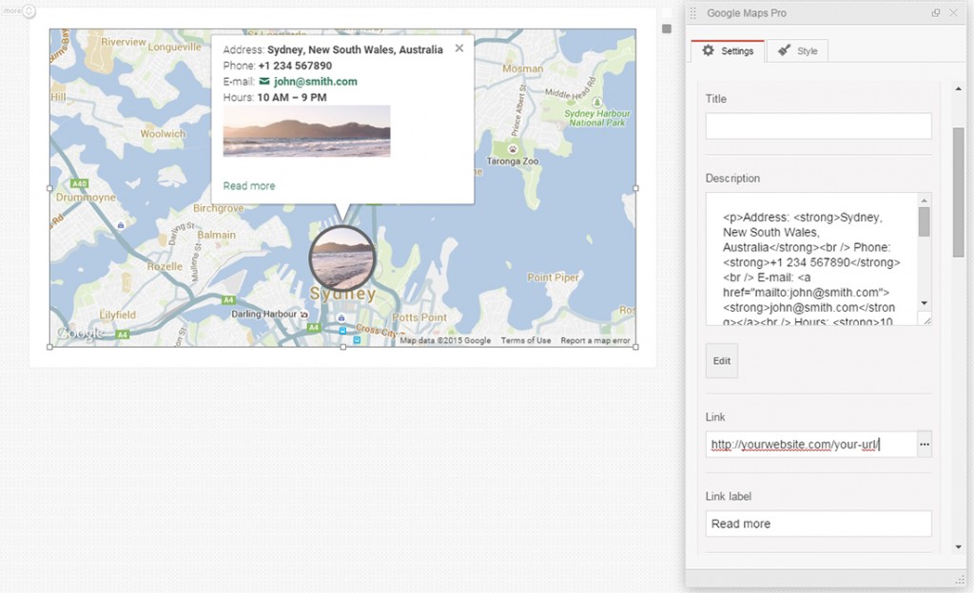Click inside the empty Title field
Screen dimensions: 974x593
tap(818, 125)
